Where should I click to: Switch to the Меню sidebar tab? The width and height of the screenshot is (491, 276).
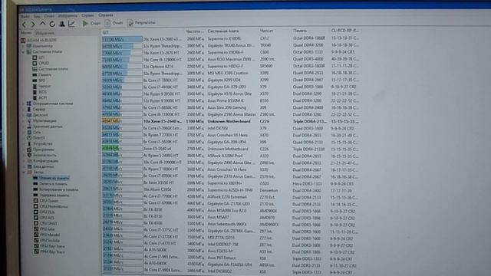point(26,33)
